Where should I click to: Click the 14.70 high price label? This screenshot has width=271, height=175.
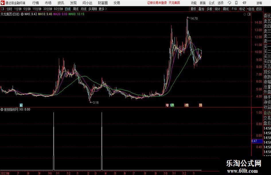(194, 19)
